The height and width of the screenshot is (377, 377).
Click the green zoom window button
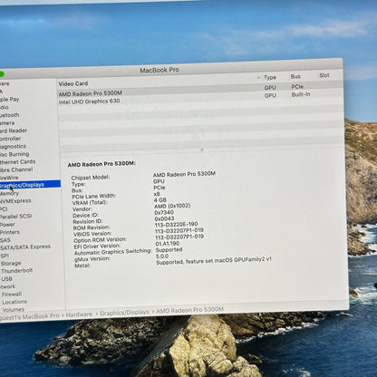(2, 73)
